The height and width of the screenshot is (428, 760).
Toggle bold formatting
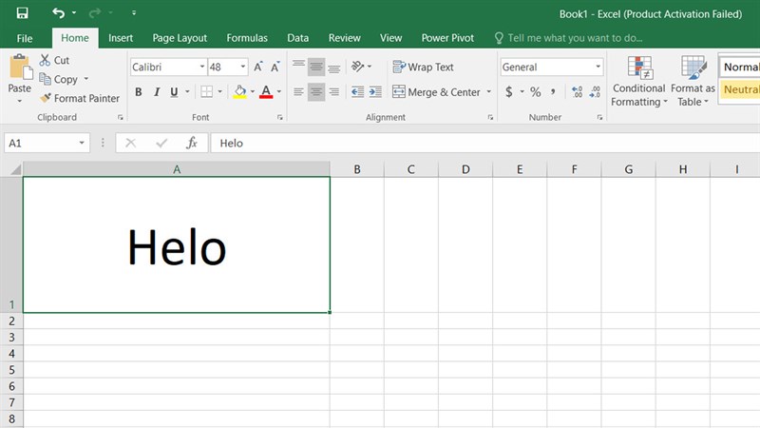tap(139, 91)
